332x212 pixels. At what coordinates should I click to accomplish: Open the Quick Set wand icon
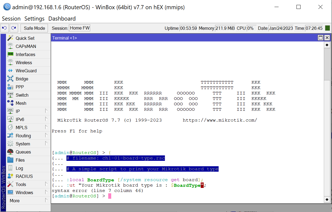point(10,38)
